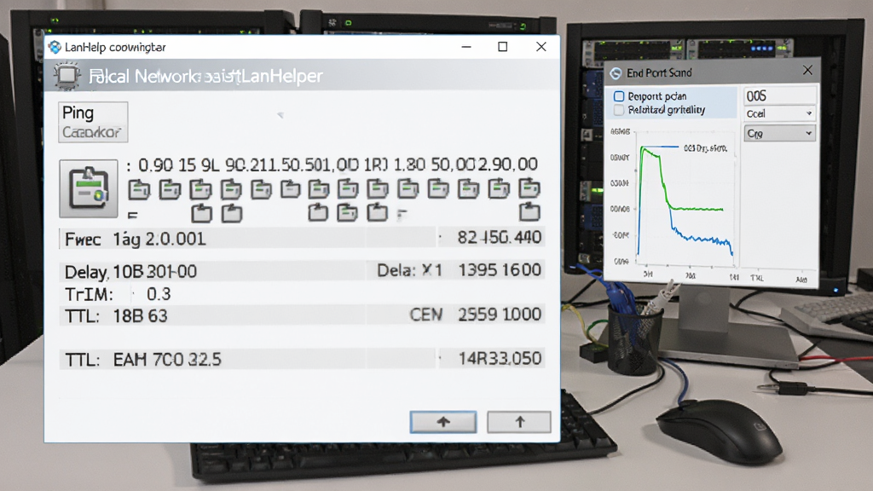Close the LanHelp window
The width and height of the screenshot is (873, 491).
point(541,47)
